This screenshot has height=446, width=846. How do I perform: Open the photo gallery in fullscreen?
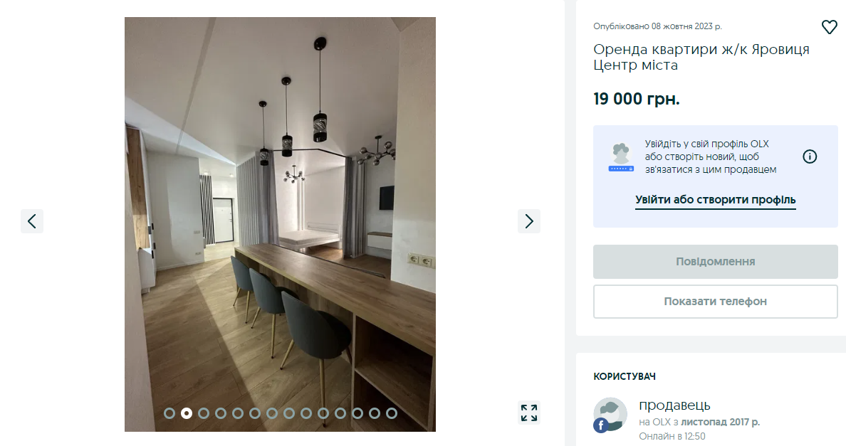[528, 413]
